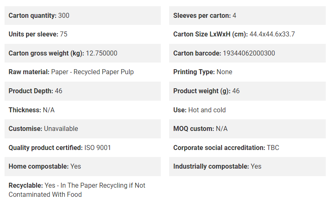Select the MOQ custom row
This screenshot has width=332, height=208.
(x=247, y=129)
